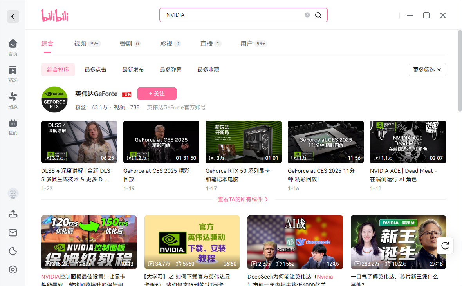
Task: Open settings using the hexagon gear icon
Action: click(13, 270)
